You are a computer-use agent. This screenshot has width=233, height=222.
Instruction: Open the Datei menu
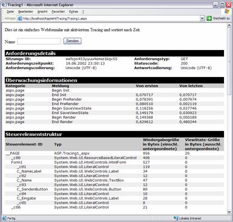coord(10,12)
